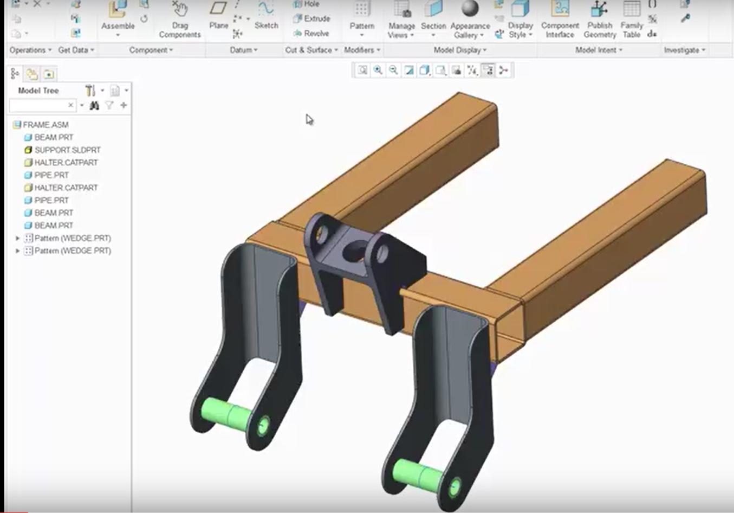This screenshot has height=513, width=734.
Task: Switch to the Model Tree navigator tab
Action: tap(15, 74)
